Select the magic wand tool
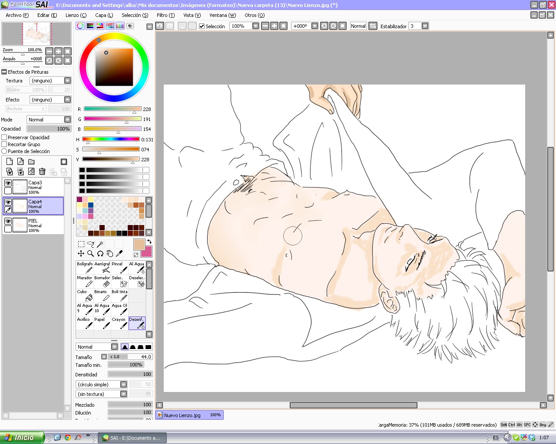 (x=100, y=244)
